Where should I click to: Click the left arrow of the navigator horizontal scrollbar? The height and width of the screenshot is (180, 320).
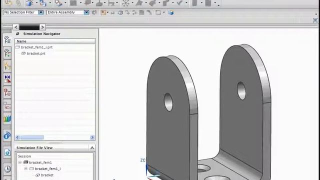[17, 137]
